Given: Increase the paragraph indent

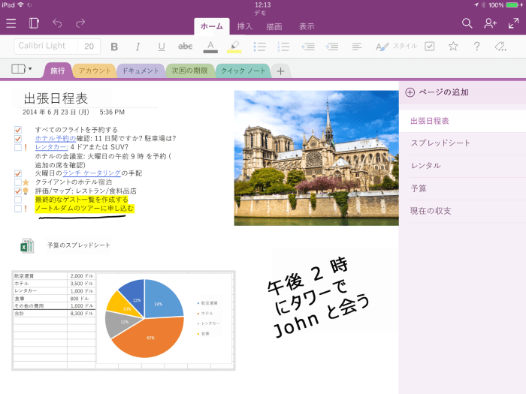Looking at the screenshot, I should tap(332, 47).
